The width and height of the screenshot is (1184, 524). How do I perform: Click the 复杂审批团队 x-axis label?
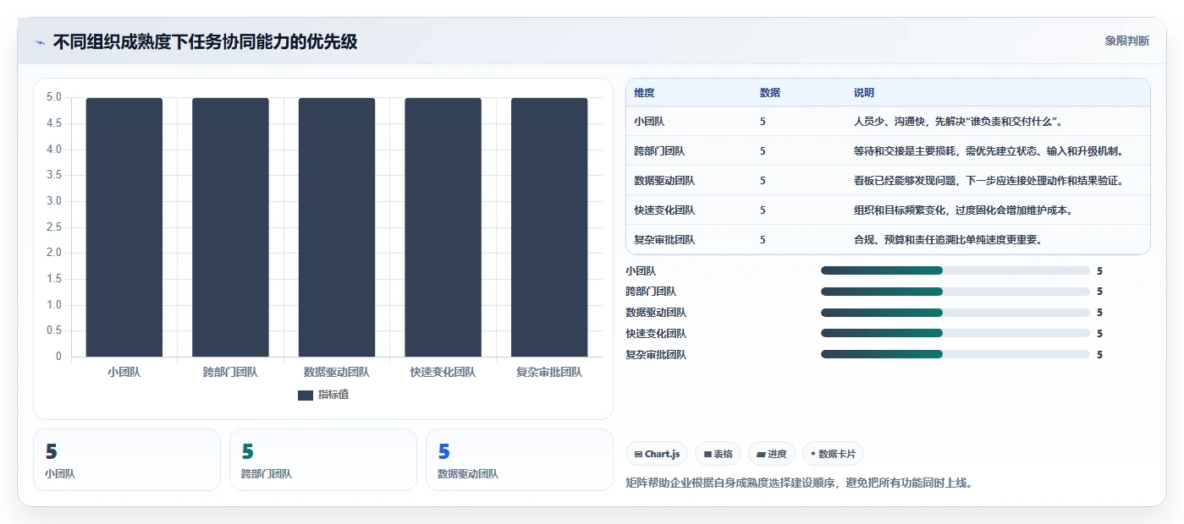pos(549,372)
